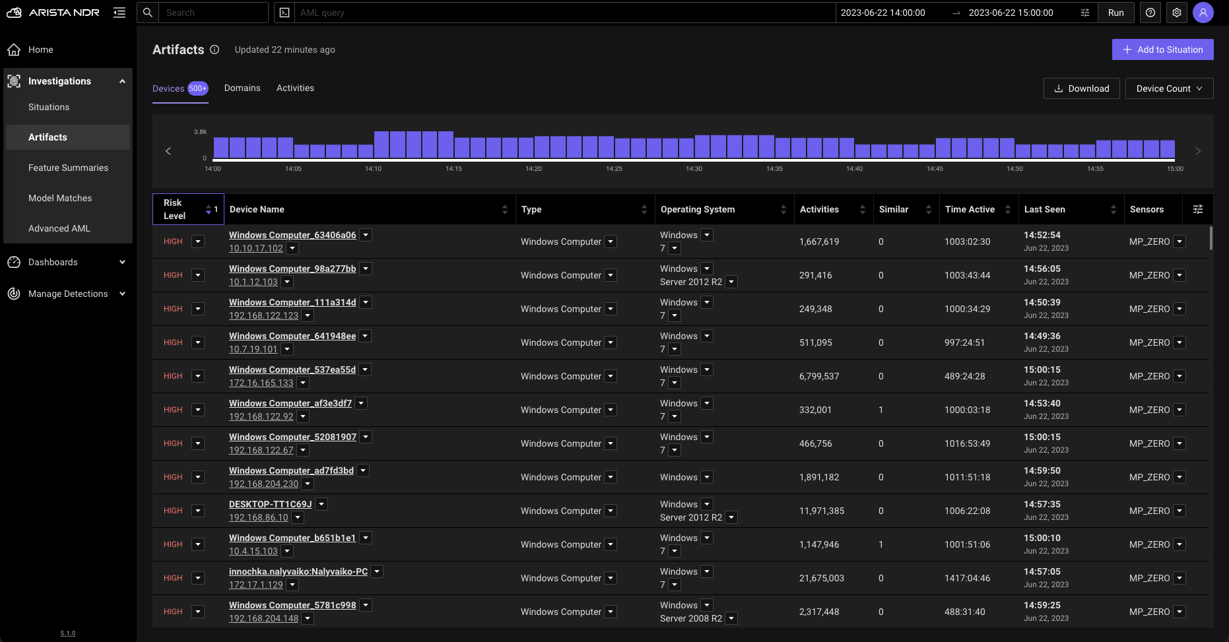Screen dimensions: 1229x642
Task: Open dropdown beside IP 10.10.17.102
Action: [x=292, y=248]
